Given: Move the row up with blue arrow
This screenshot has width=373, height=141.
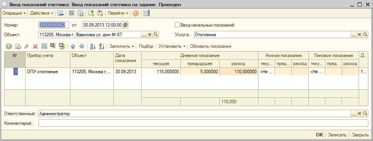Looking at the screenshot, I should tap(73, 47).
